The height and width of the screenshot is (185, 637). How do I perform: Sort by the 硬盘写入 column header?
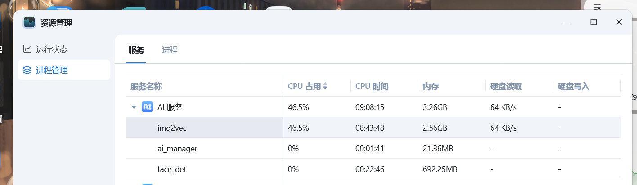(x=574, y=86)
